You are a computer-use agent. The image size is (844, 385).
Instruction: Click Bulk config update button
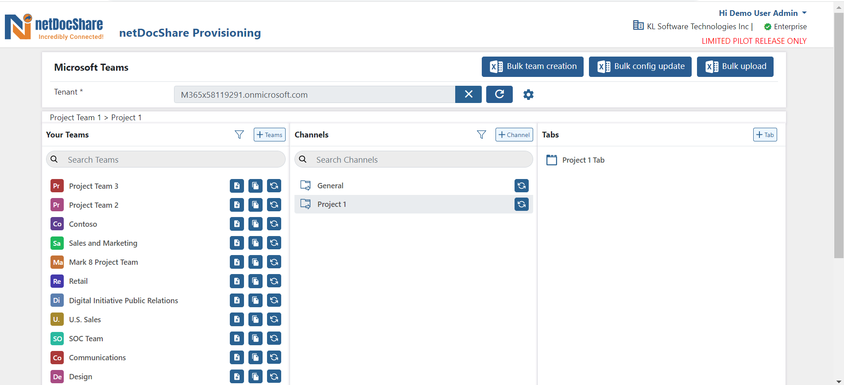point(640,67)
